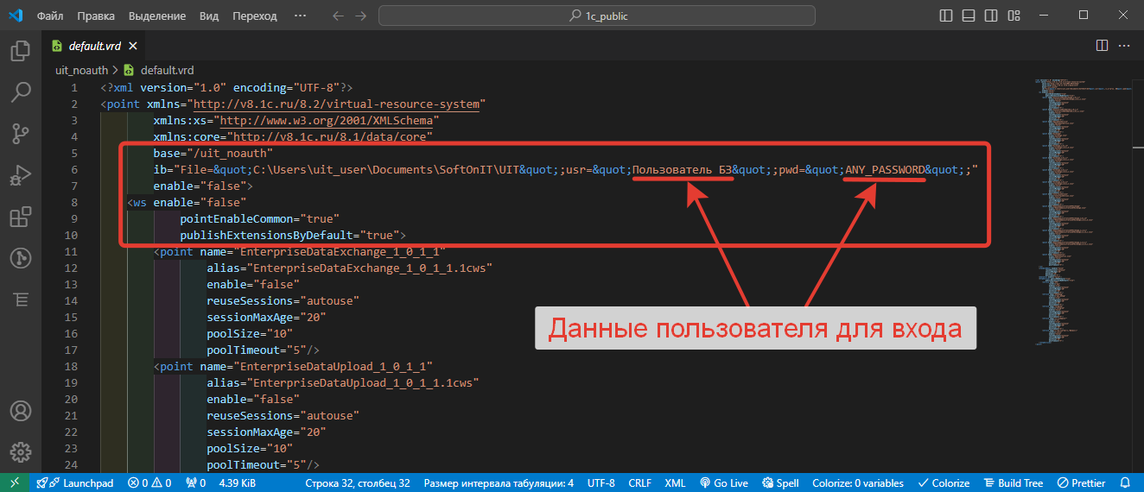
Task: Show hidden menus via title bar ellipsis
Action: (300, 16)
